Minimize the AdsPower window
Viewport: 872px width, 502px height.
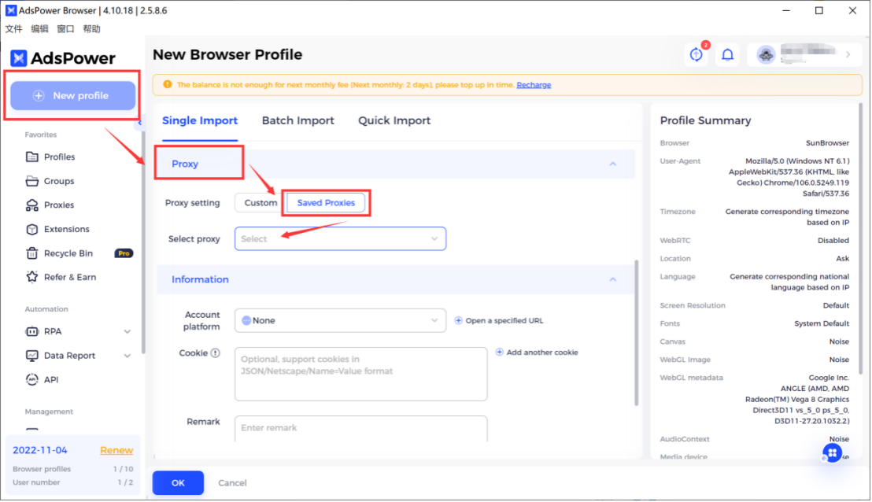(x=786, y=10)
